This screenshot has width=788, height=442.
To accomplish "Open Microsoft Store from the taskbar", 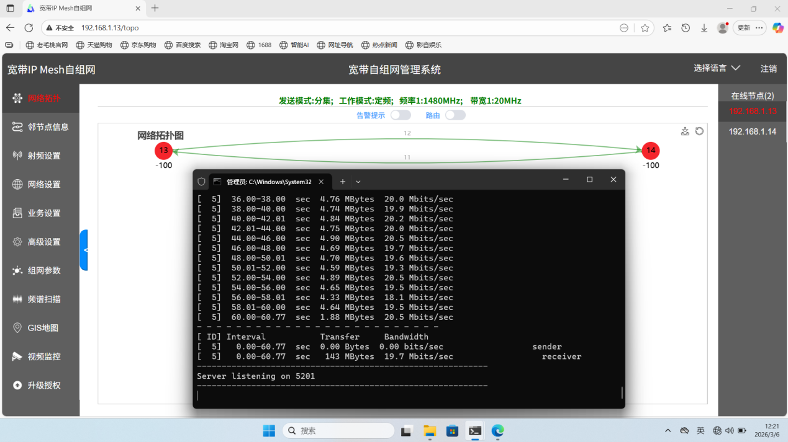I will (x=453, y=430).
